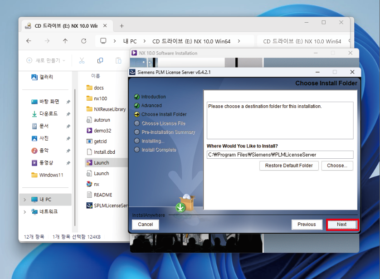
Task: Click the Install Complete step label
Action: point(159,150)
